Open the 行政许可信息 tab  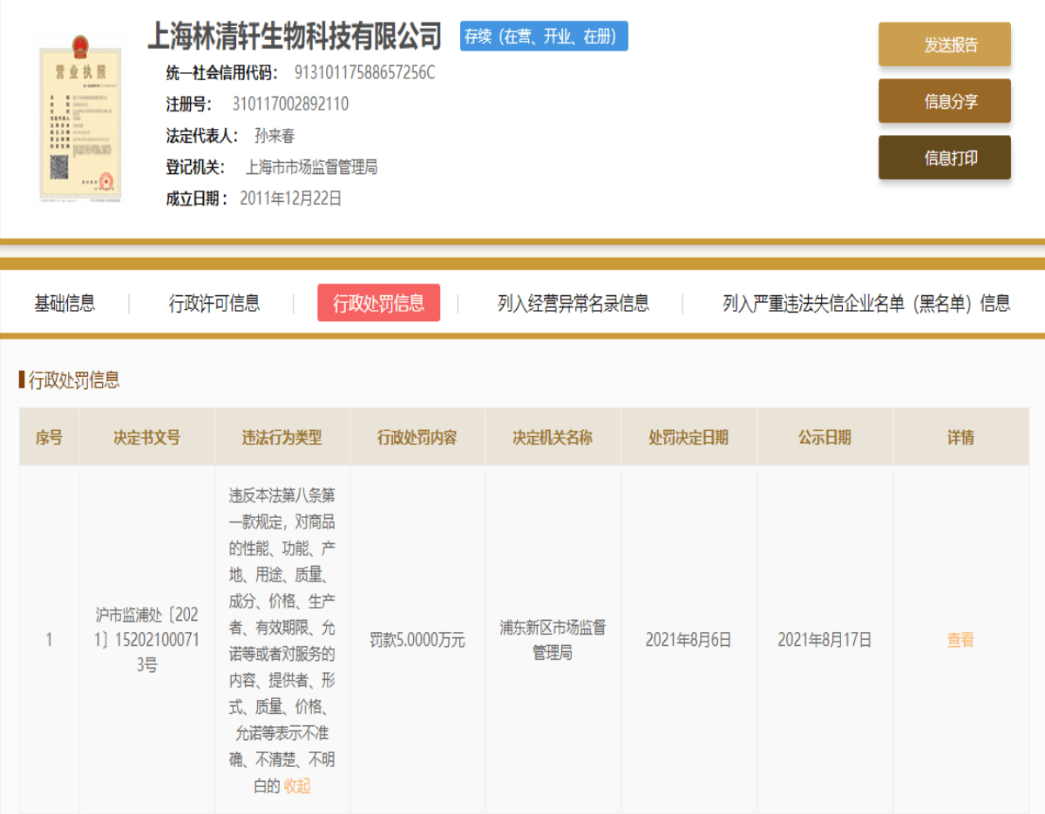click(214, 303)
